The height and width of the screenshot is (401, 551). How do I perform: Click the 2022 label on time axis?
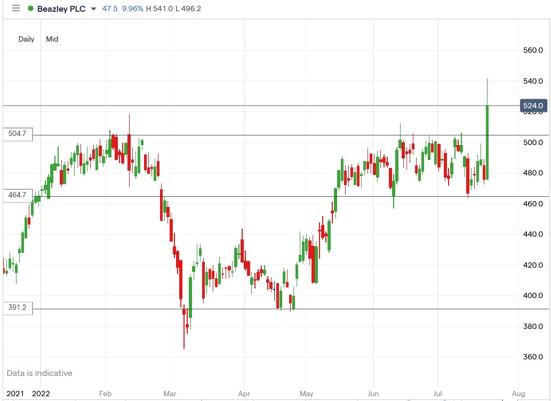click(x=41, y=394)
